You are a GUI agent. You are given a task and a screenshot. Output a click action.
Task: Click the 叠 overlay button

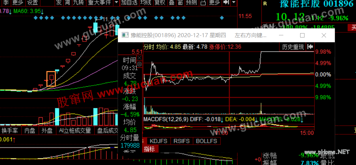tap(172, 3)
